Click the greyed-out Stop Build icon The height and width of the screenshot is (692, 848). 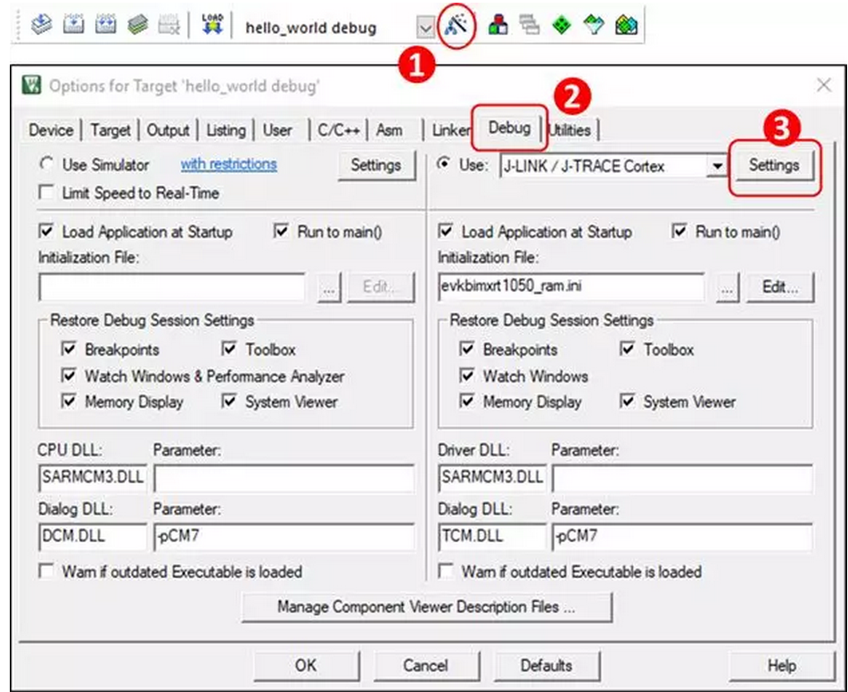coord(169,24)
